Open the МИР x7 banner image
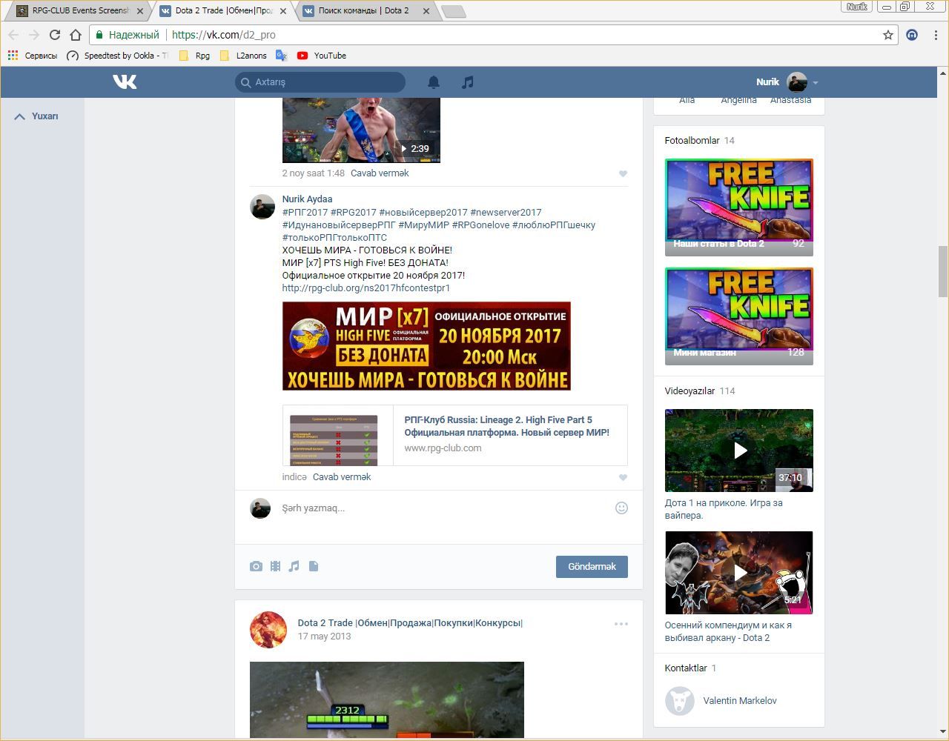This screenshot has height=741, width=949. pos(426,346)
